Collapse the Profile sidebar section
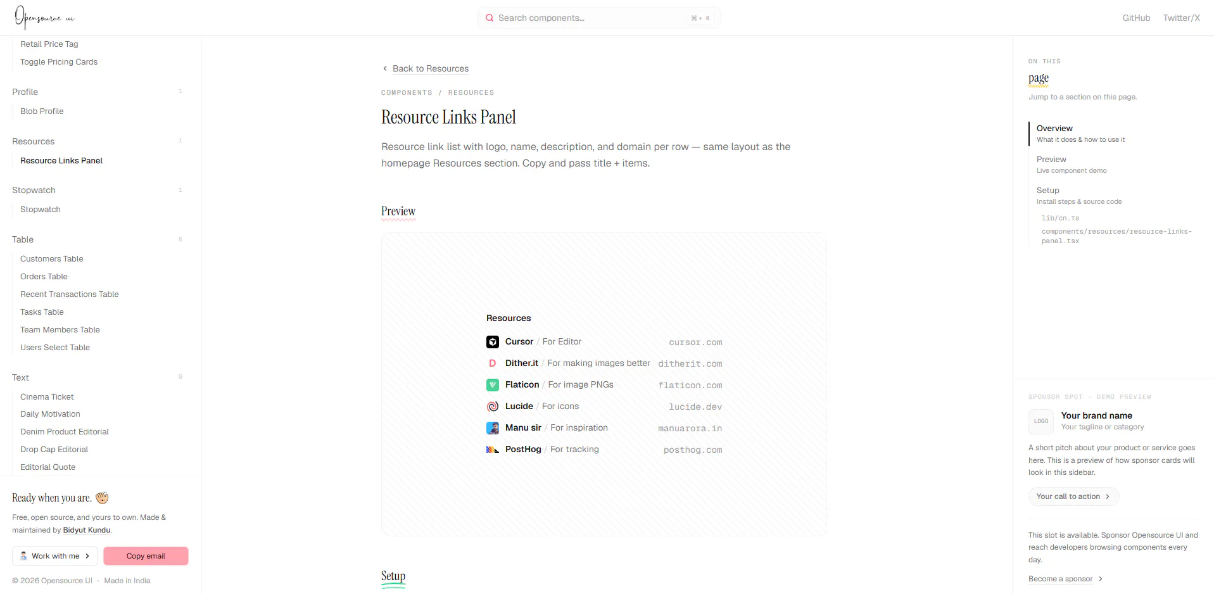The image size is (1214, 594). coord(97,92)
